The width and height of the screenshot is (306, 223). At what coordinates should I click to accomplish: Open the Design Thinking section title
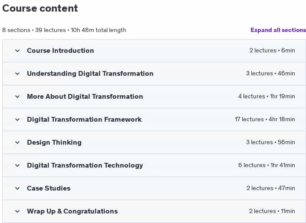click(x=54, y=142)
